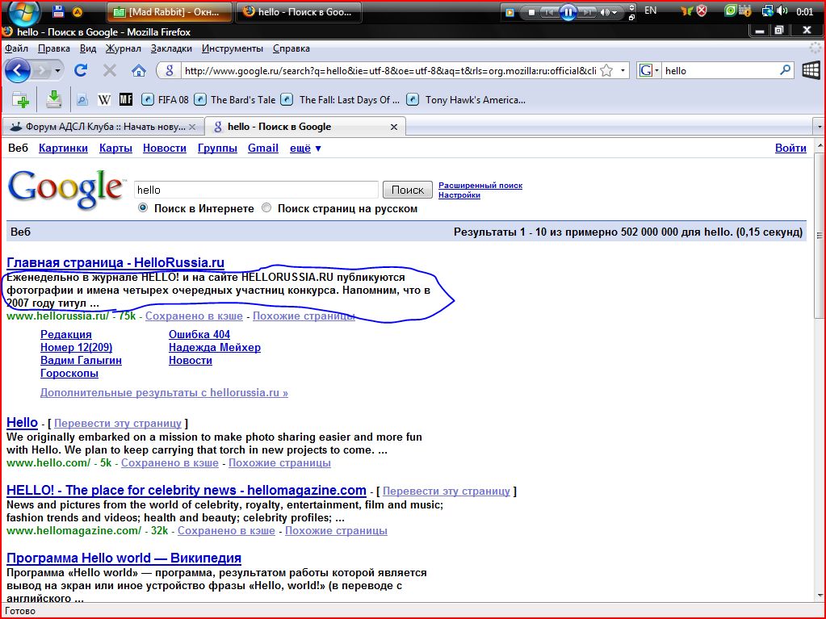The height and width of the screenshot is (619, 826).
Task: Reload the current page
Action: [x=81, y=71]
